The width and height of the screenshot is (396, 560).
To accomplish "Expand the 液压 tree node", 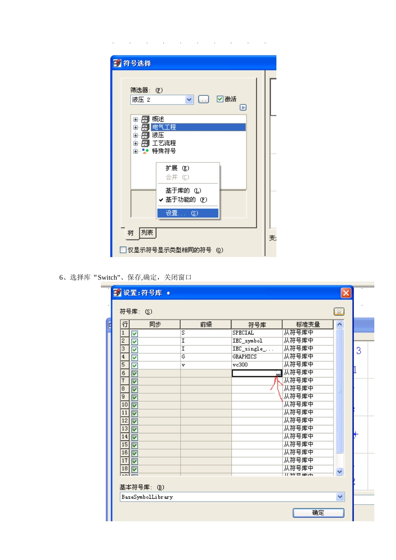I will pyautogui.click(x=135, y=135).
